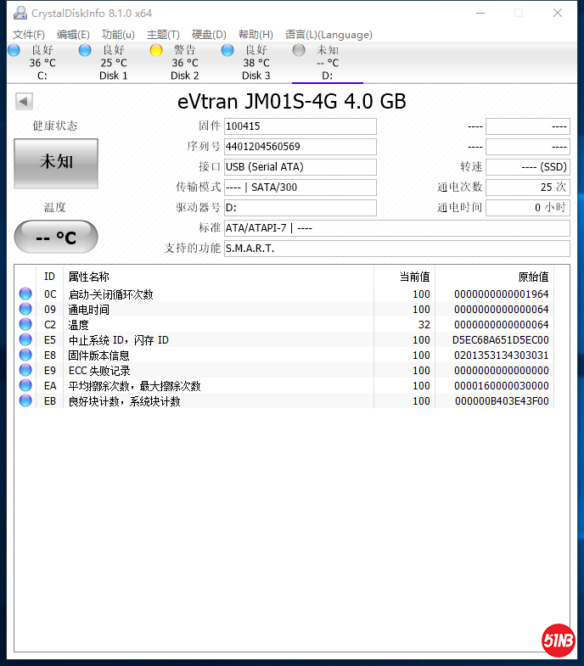This screenshot has width=584, height=666.
Task: Click the ID column header
Action: pos(49,277)
